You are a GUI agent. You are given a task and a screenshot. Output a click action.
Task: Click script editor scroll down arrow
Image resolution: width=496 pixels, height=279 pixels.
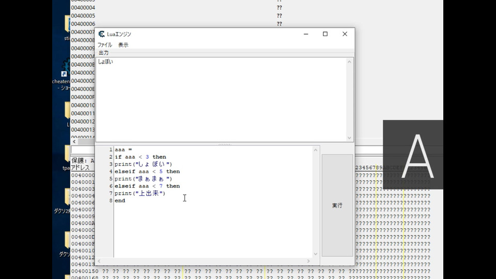pyautogui.click(x=315, y=254)
